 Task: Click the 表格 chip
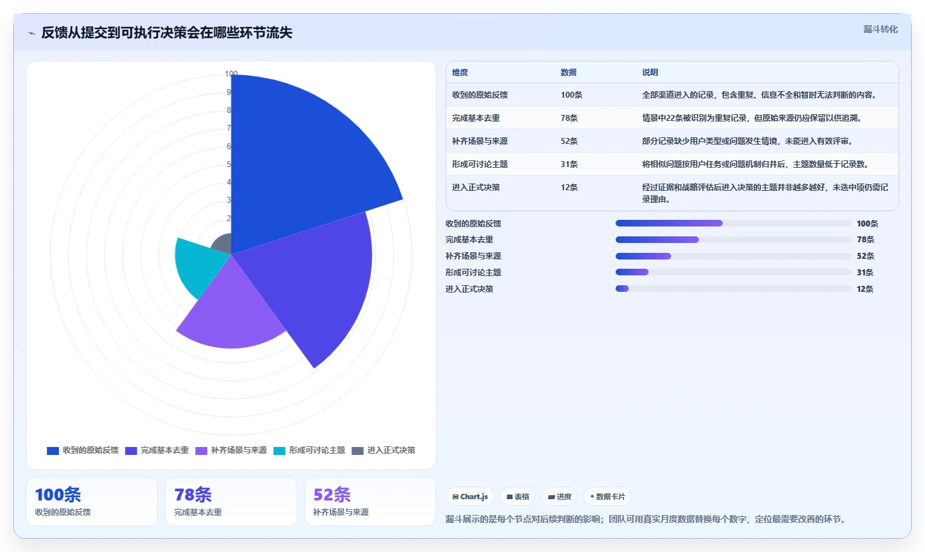click(x=518, y=497)
